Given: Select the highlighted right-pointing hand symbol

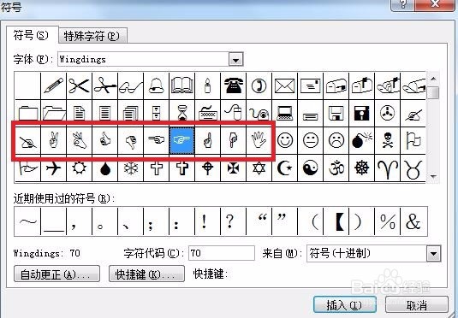Looking at the screenshot, I should click(182, 140).
